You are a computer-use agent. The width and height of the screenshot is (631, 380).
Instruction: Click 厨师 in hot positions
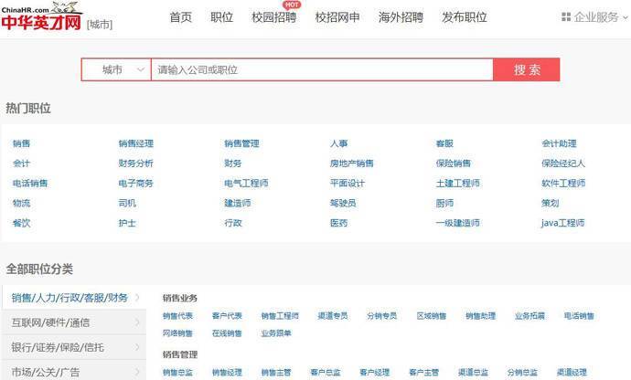coord(444,203)
